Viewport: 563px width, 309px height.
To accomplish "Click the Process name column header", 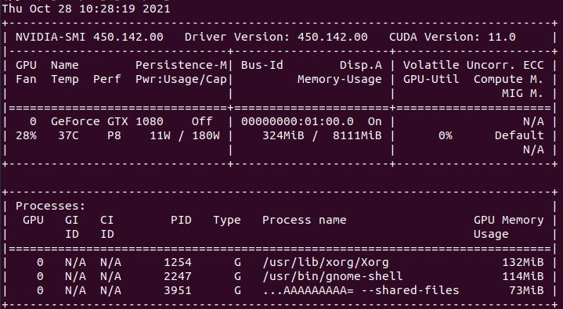I will (305, 220).
